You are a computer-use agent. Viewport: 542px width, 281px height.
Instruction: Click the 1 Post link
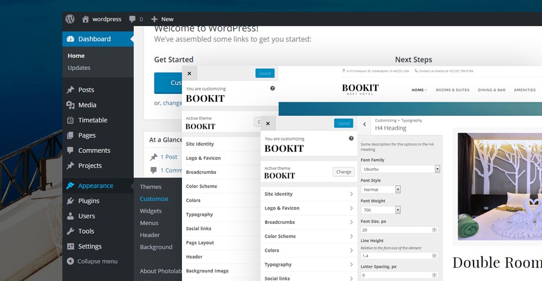168,157
